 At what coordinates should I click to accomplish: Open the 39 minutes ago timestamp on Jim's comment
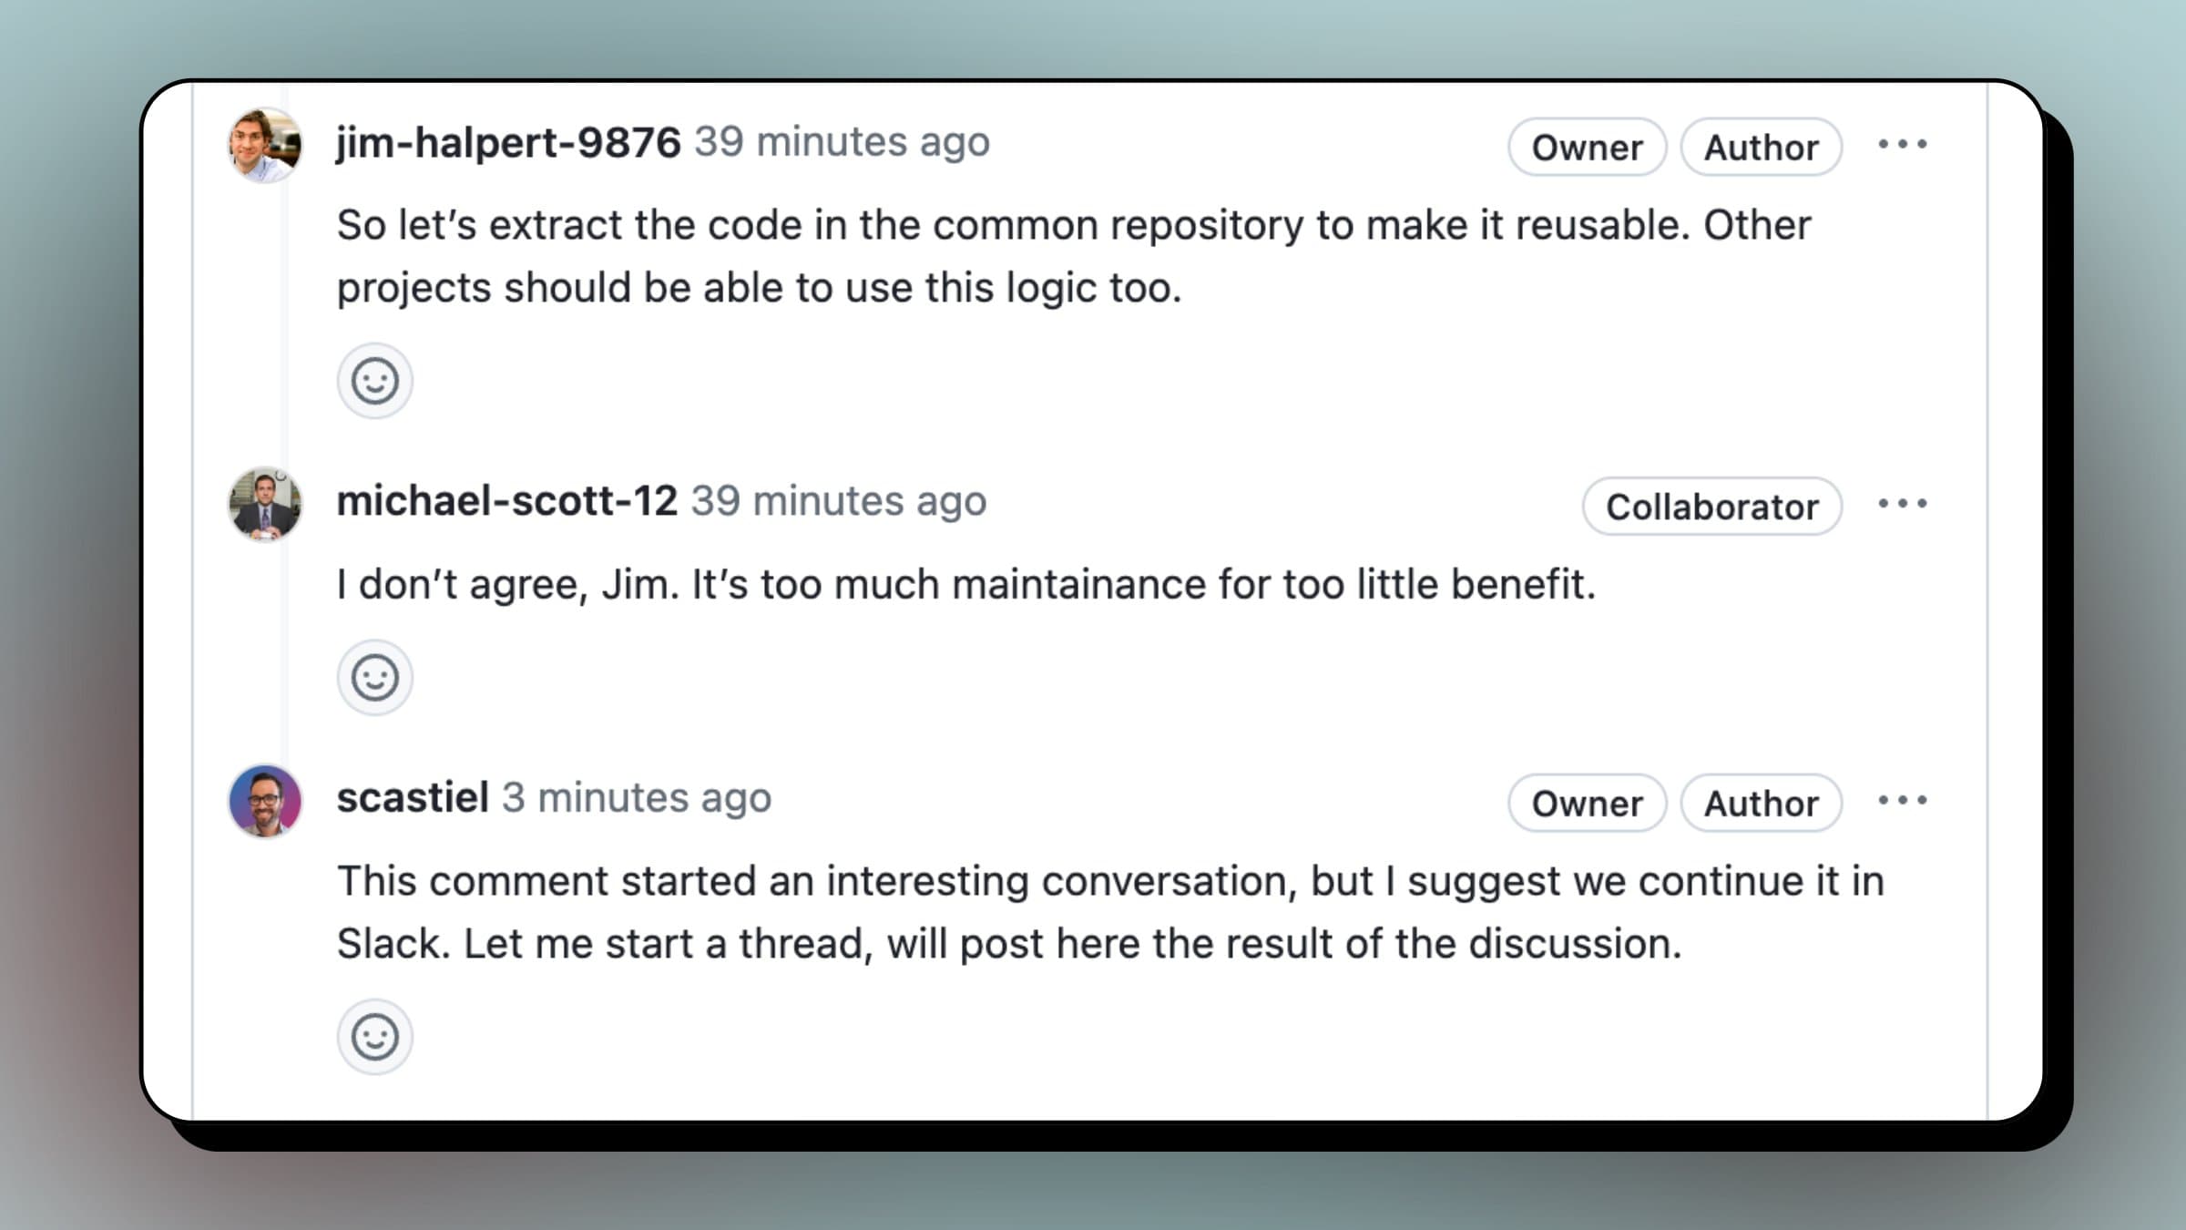click(842, 142)
